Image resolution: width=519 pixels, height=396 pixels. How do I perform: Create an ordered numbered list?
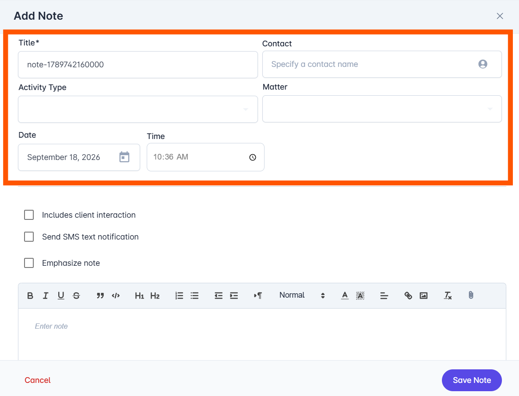(x=179, y=295)
